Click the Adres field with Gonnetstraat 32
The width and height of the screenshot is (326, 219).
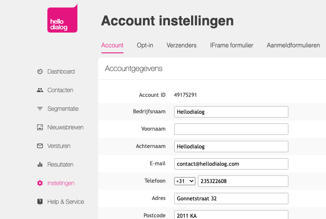pos(231,198)
